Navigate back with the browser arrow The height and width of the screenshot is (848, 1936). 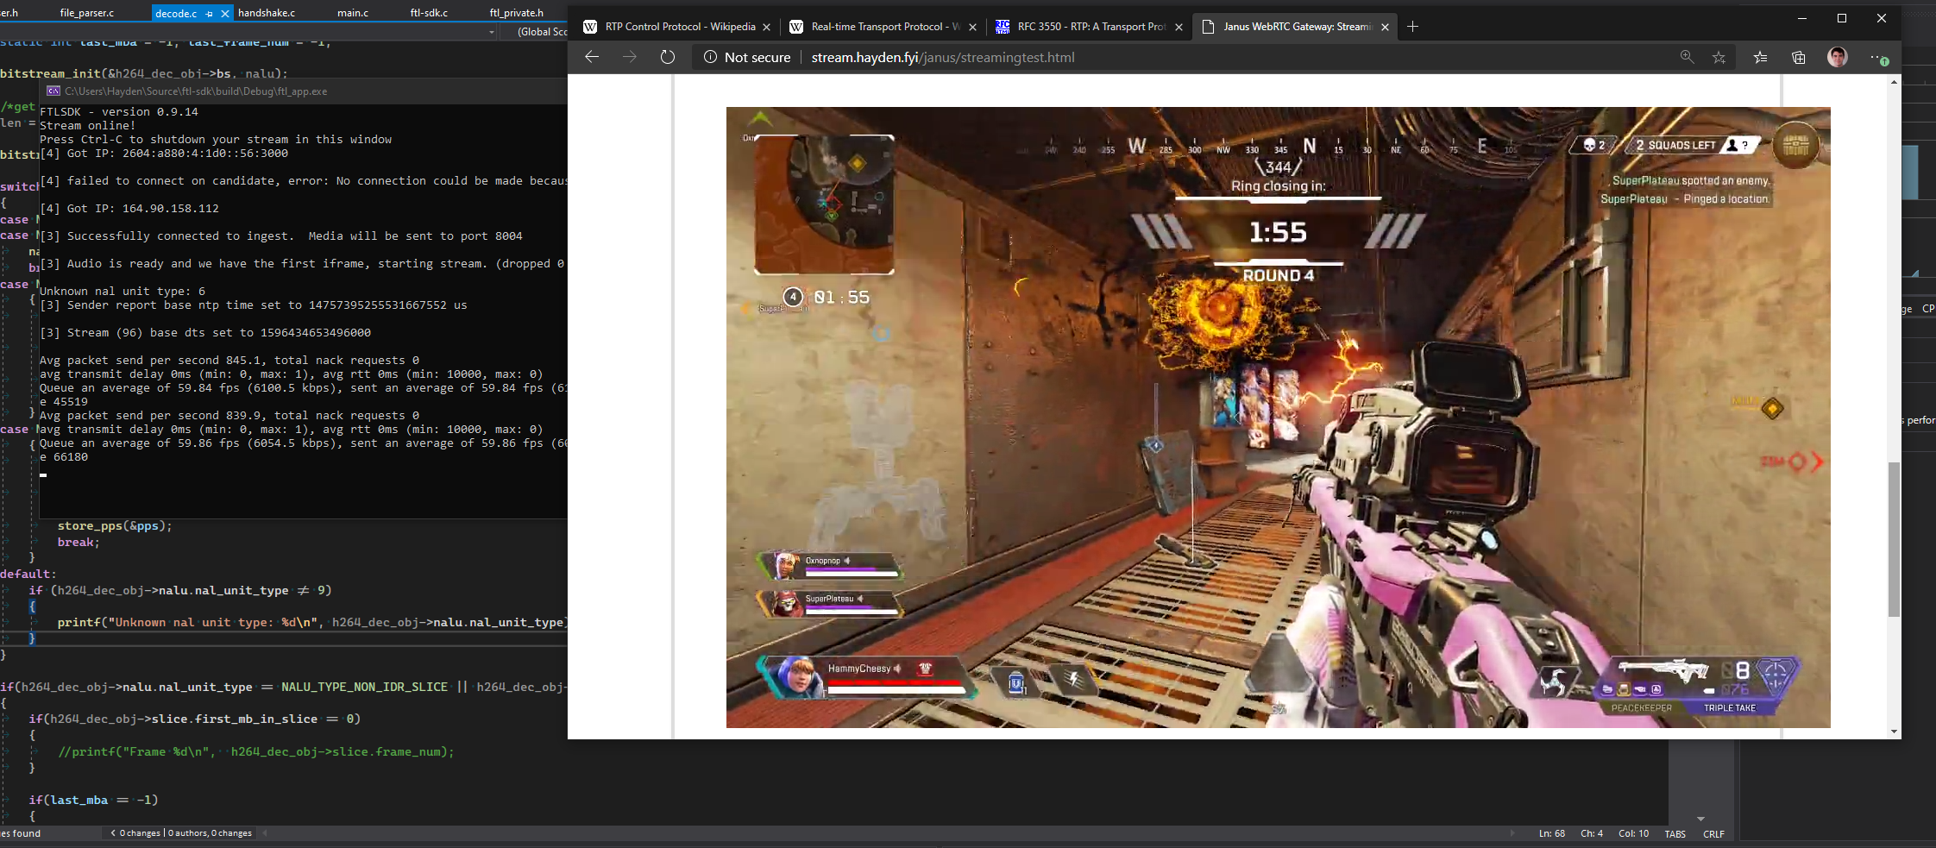[x=591, y=57]
